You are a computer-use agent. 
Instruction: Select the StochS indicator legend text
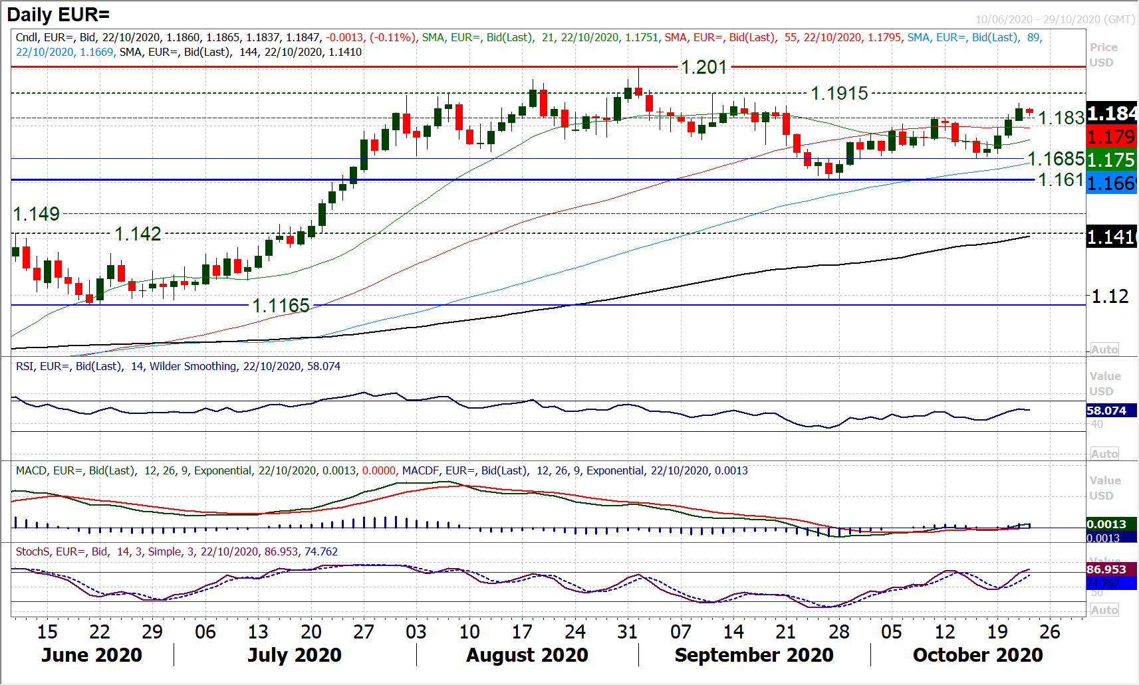coord(176,551)
